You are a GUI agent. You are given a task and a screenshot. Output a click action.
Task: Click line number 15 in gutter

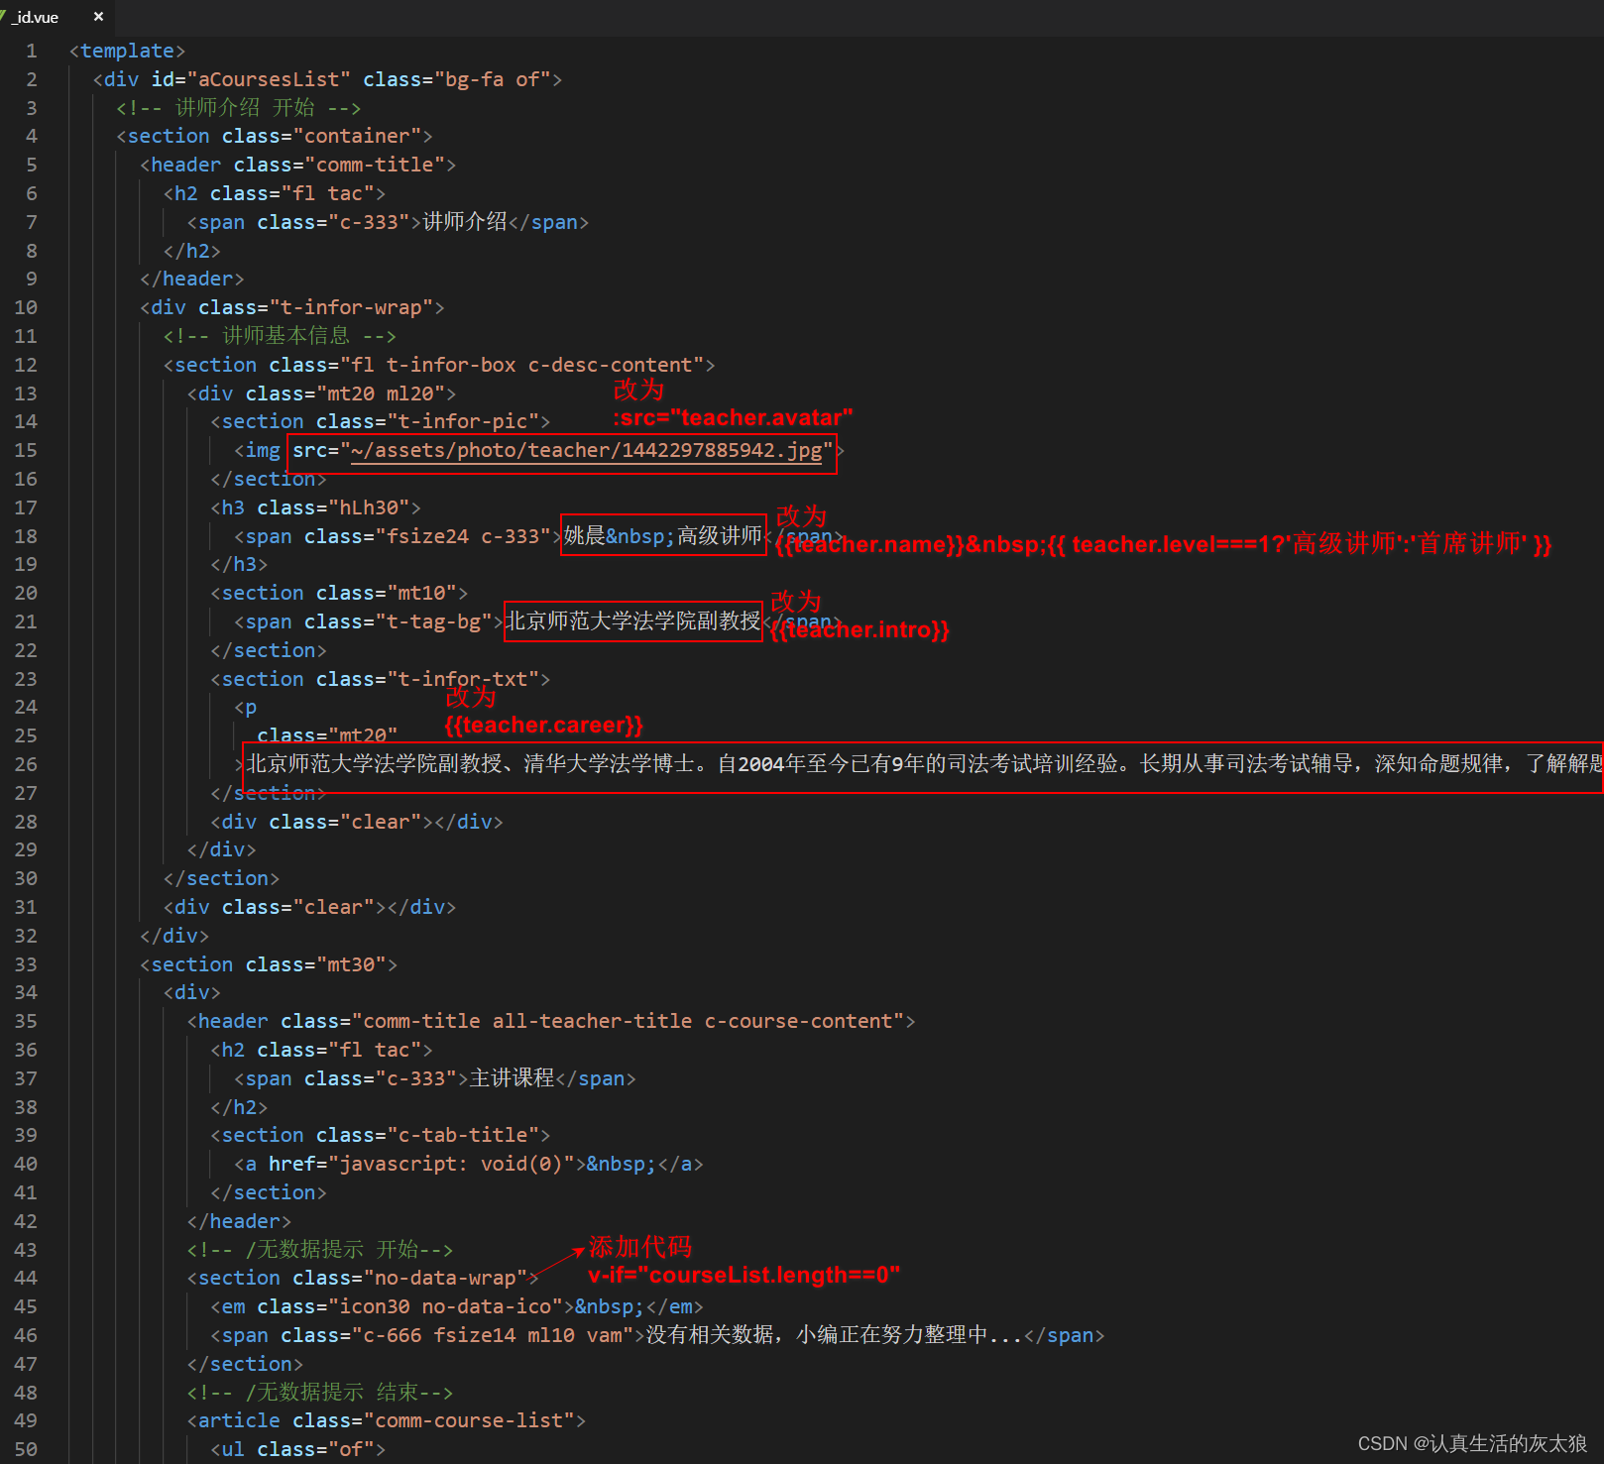click(26, 450)
